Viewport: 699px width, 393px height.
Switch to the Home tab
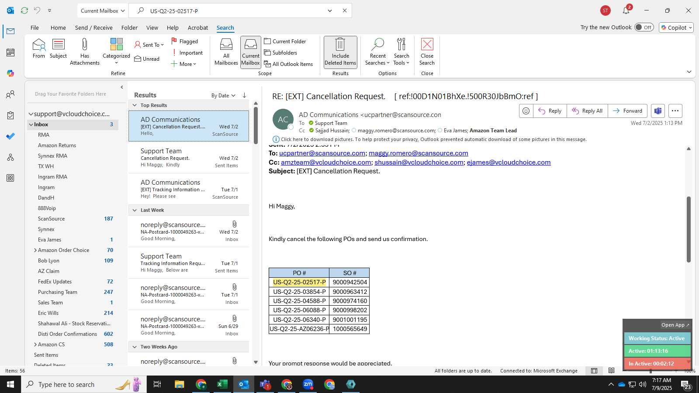(58, 28)
